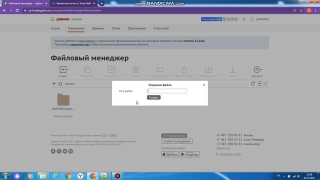Screen dimensions: 320x180
Task: Open Yandex browser in taskbar
Action: pyautogui.click(x=80, y=176)
